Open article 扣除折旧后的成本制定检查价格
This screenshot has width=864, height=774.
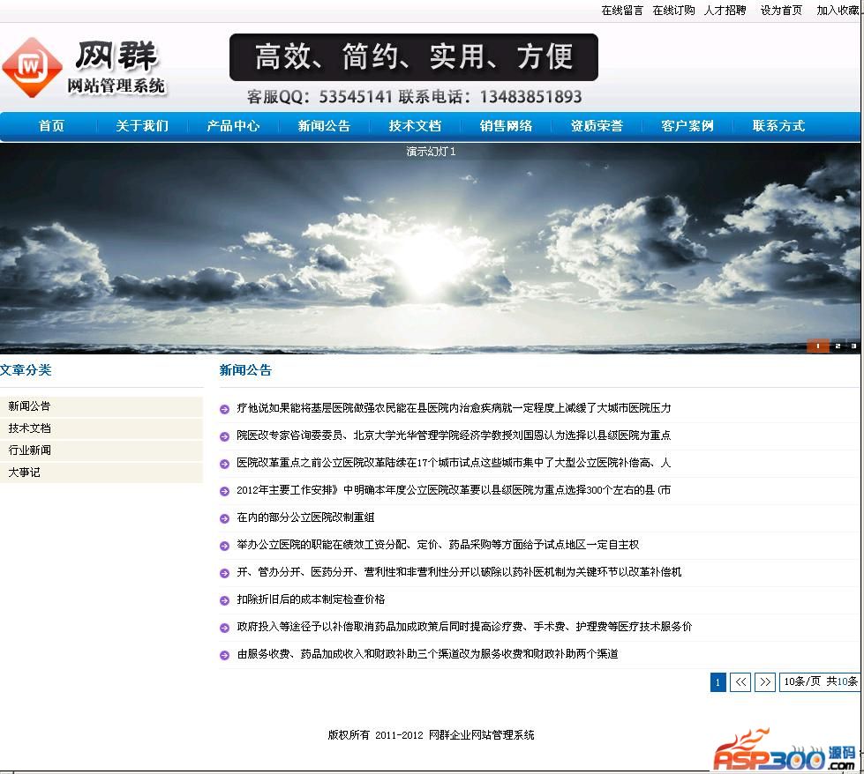pyautogui.click(x=311, y=599)
